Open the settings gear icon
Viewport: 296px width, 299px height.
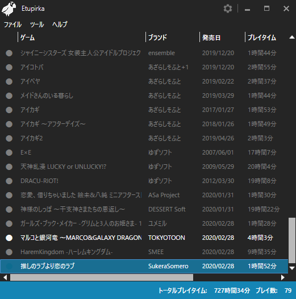[228, 9]
